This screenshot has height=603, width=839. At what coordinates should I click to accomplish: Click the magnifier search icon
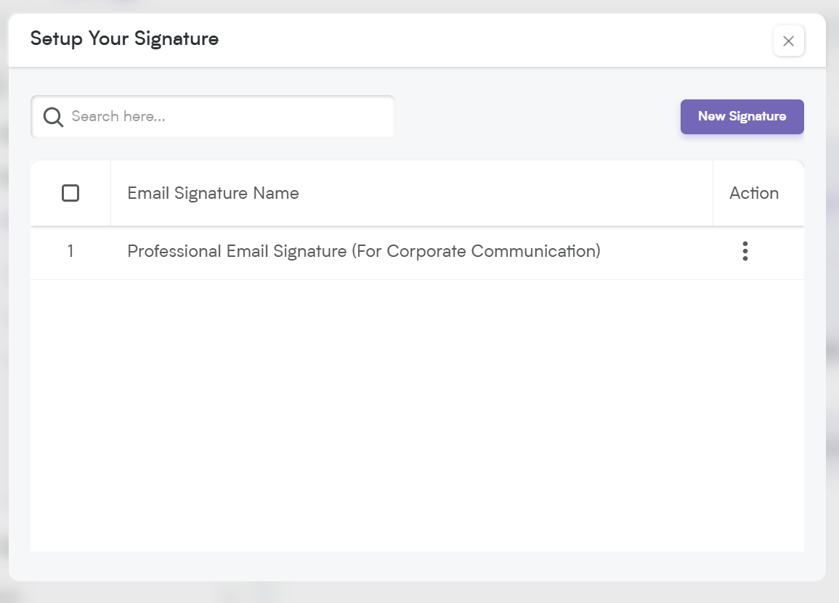coord(53,117)
